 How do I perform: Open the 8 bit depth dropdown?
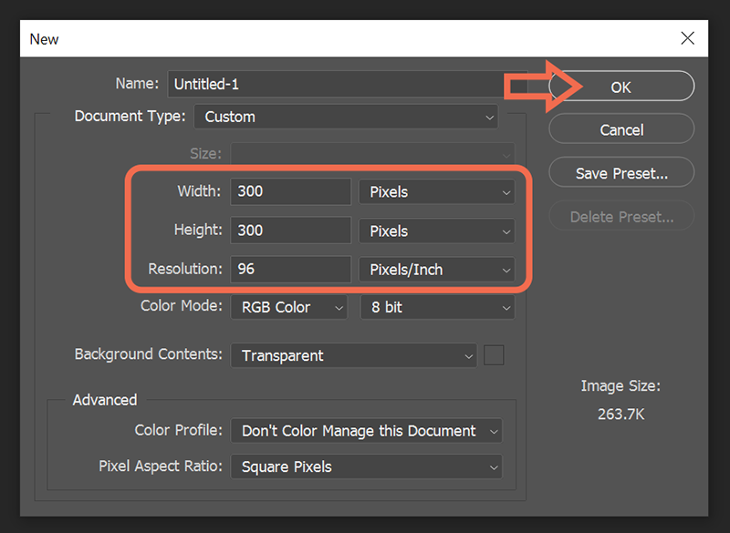click(x=438, y=307)
